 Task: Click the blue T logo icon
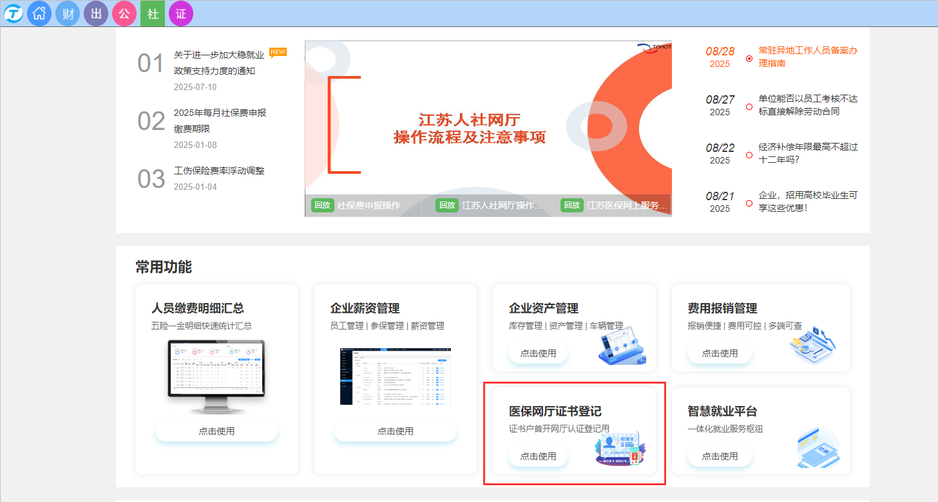pyautogui.click(x=13, y=14)
